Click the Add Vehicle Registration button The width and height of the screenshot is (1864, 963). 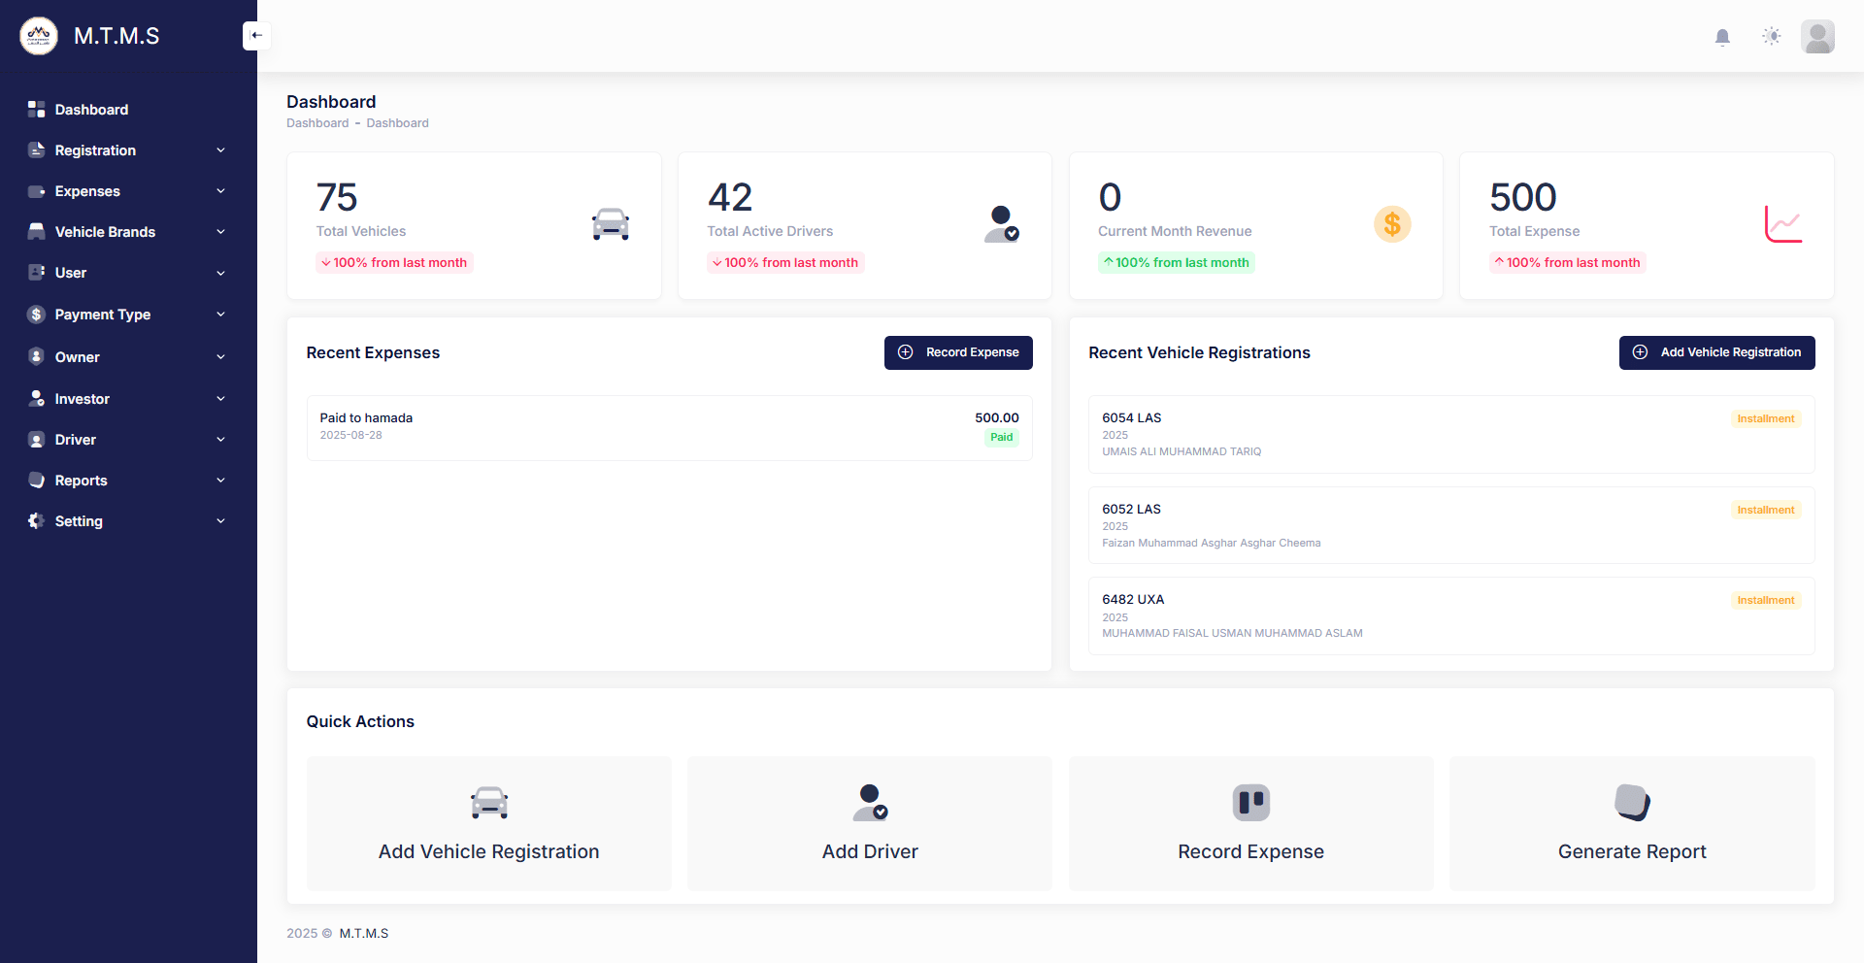coord(1716,352)
